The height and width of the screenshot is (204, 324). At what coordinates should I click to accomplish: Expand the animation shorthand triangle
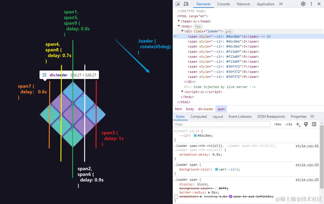pos(201,197)
